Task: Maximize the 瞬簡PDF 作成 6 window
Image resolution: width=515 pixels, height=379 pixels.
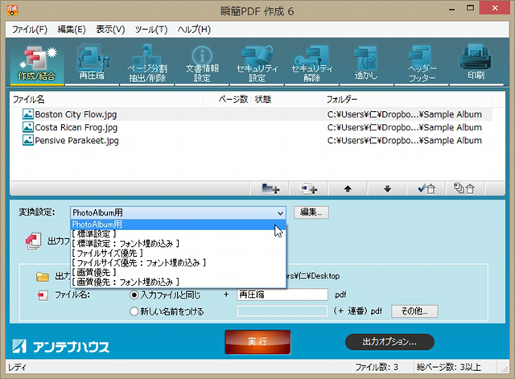Action: 470,8
